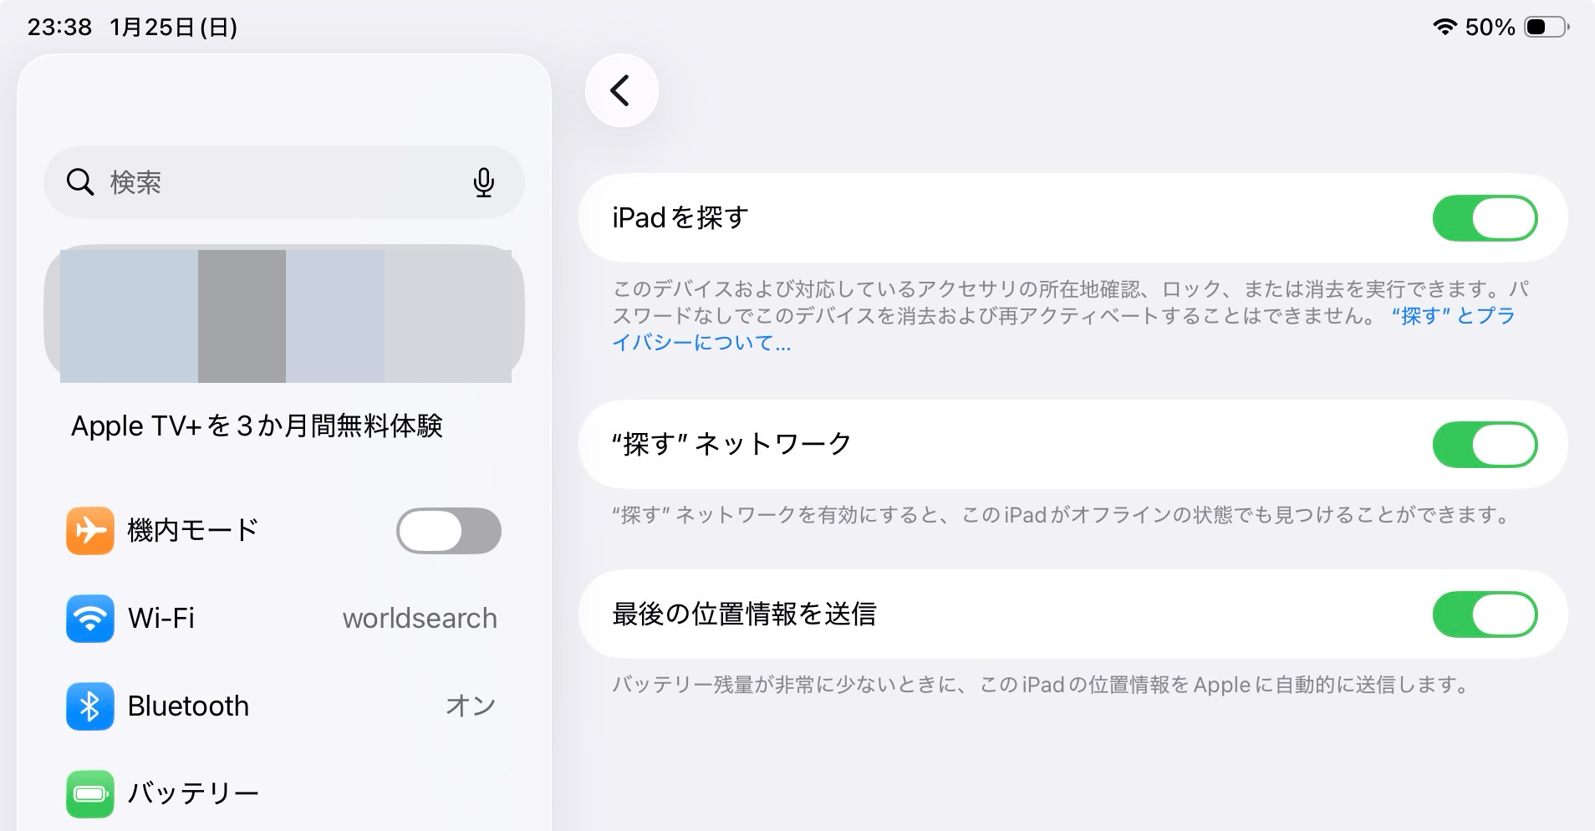Disable the "探す"ネットワーク toggle
The image size is (1595, 831).
(1485, 444)
